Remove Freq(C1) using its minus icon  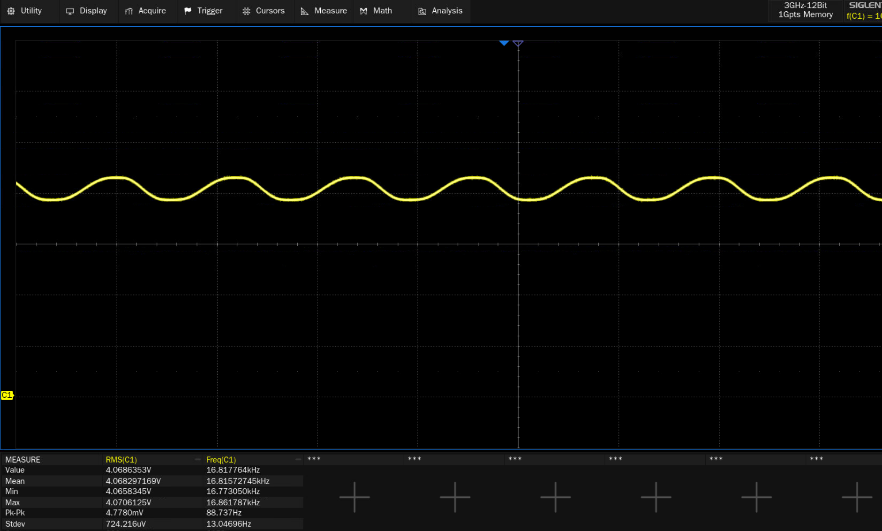tap(298, 460)
